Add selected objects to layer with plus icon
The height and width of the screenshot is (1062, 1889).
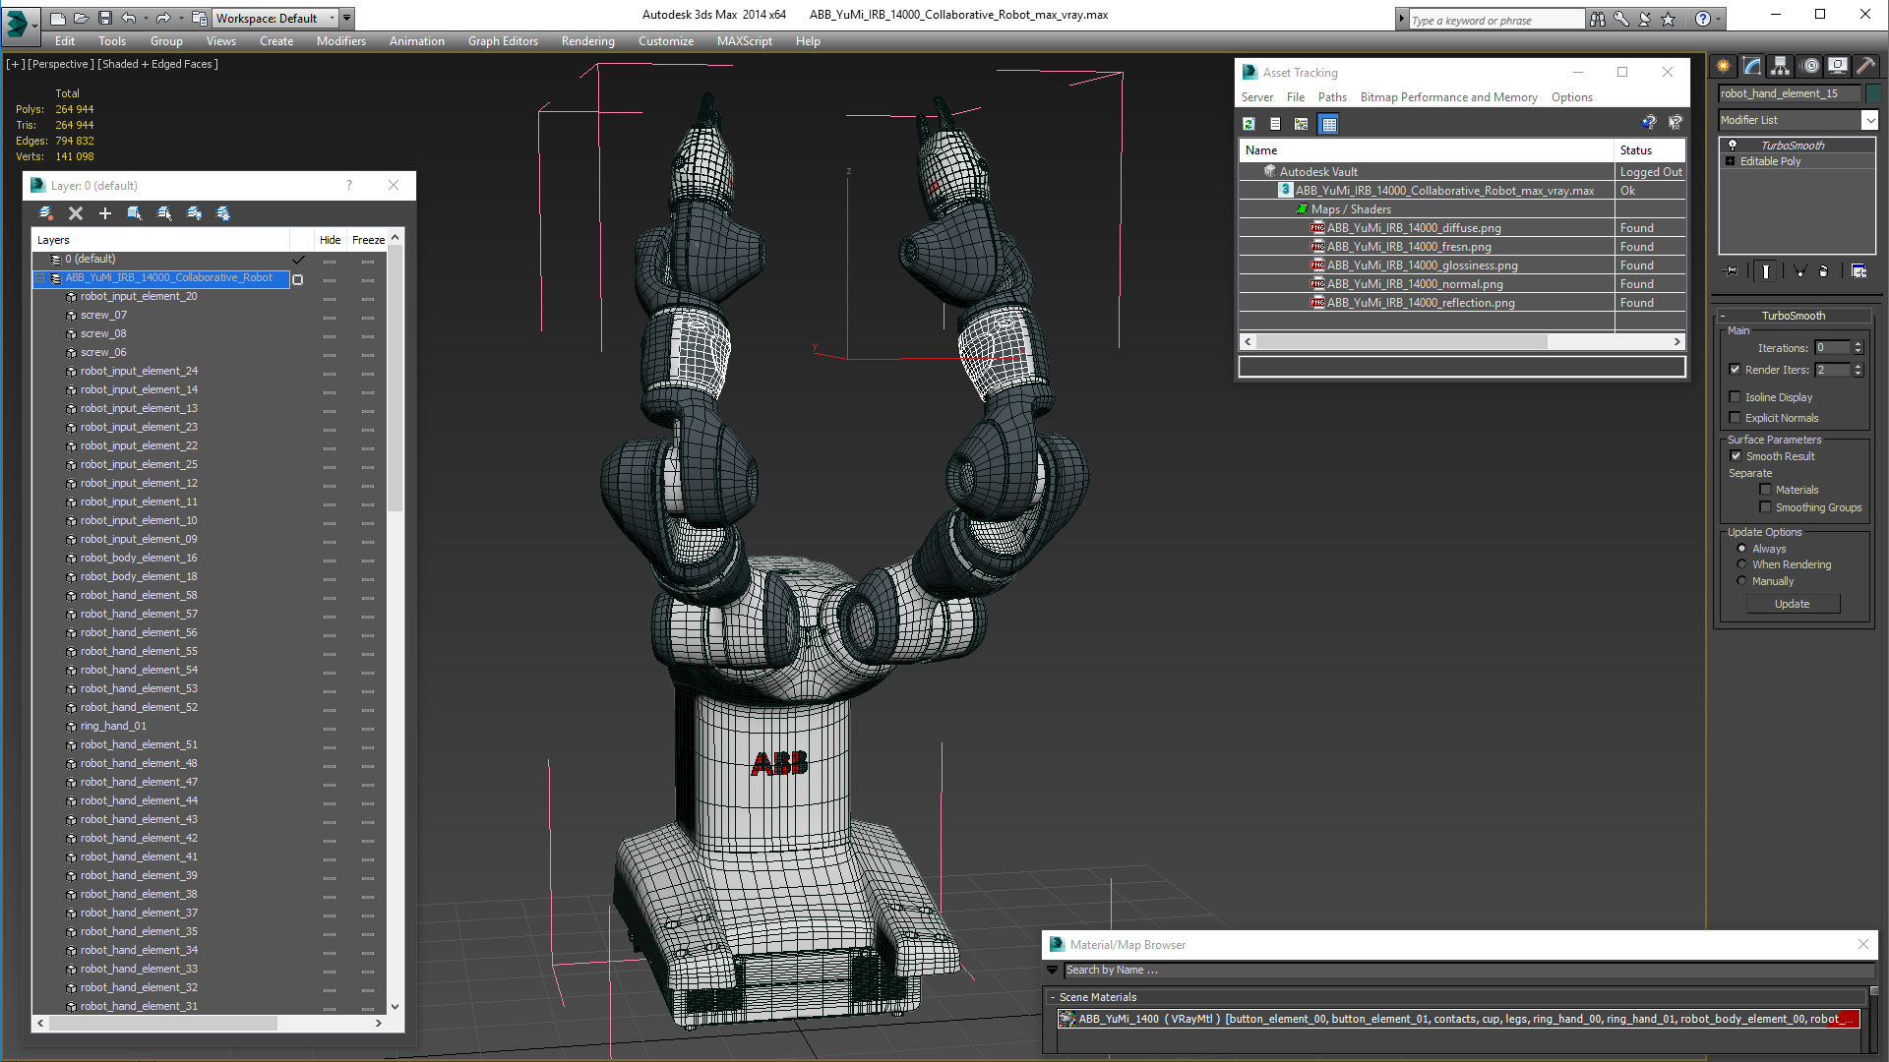click(105, 213)
